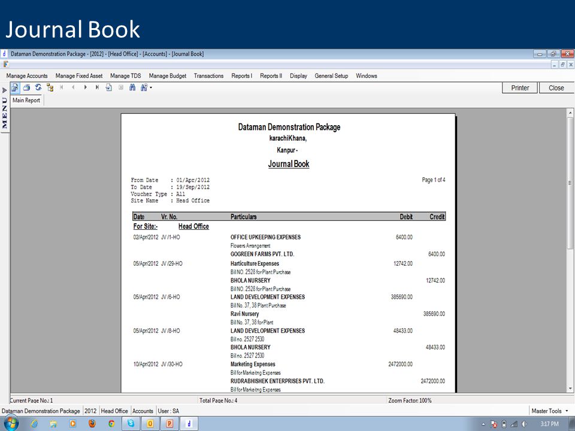Toggle the Group Tree toolbar icon
This screenshot has width=575, height=431.
pos(50,87)
